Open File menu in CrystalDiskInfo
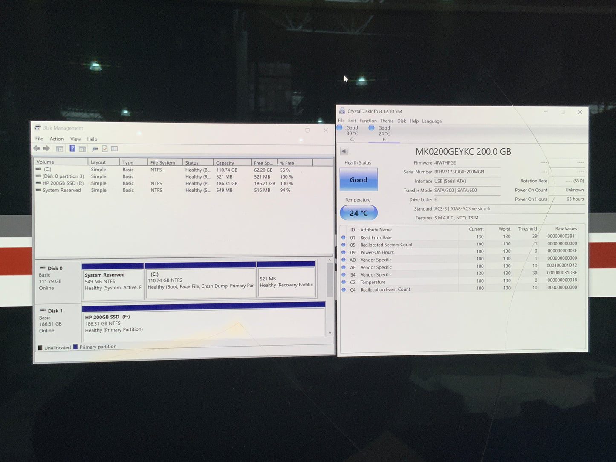The height and width of the screenshot is (462, 616). [341, 121]
